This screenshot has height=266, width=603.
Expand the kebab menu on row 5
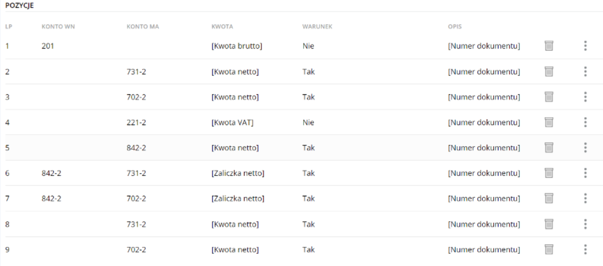[x=585, y=147]
